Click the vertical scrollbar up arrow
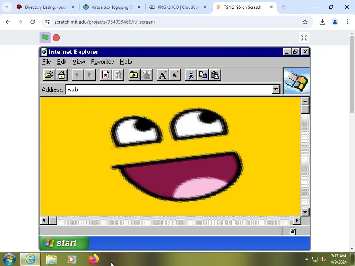The image size is (355, 266). click(x=305, y=101)
